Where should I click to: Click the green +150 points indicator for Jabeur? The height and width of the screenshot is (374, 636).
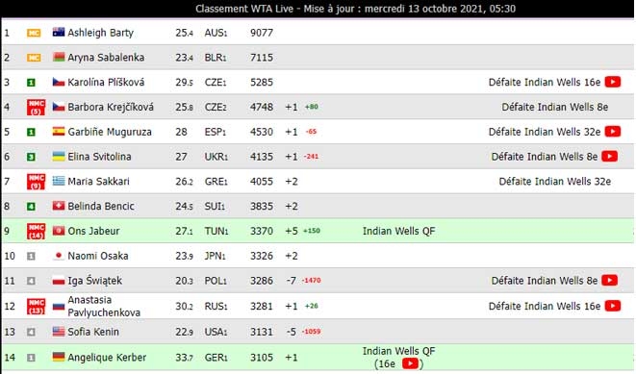pyautogui.click(x=312, y=231)
